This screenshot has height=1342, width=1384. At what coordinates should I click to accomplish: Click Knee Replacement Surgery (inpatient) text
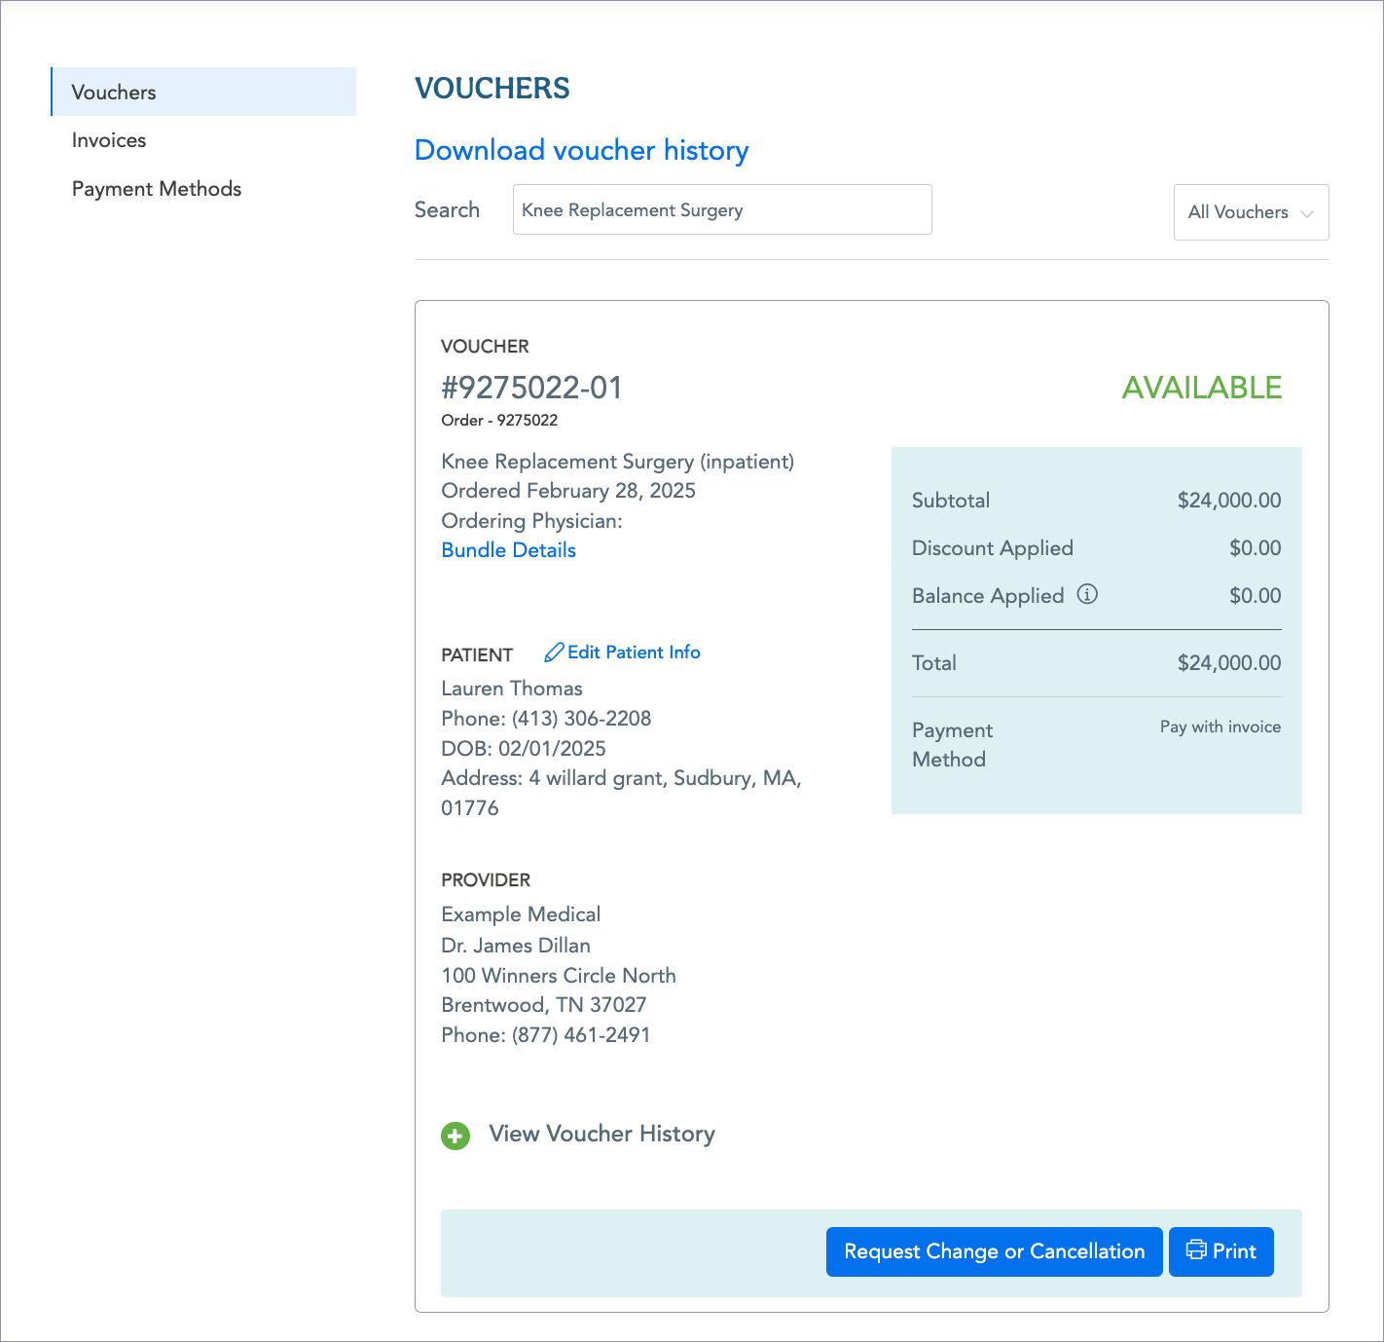click(x=618, y=462)
